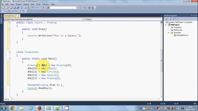Open Internet Explorer from the taskbar
This screenshot has width=198, height=111.
(x=31, y=108)
